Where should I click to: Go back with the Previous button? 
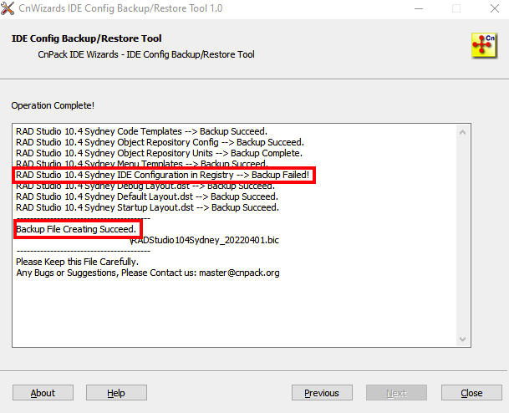coord(322,393)
